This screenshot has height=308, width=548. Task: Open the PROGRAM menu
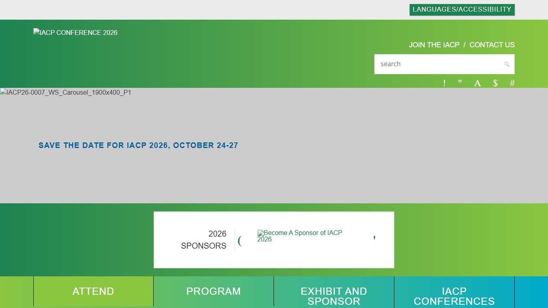(x=213, y=292)
